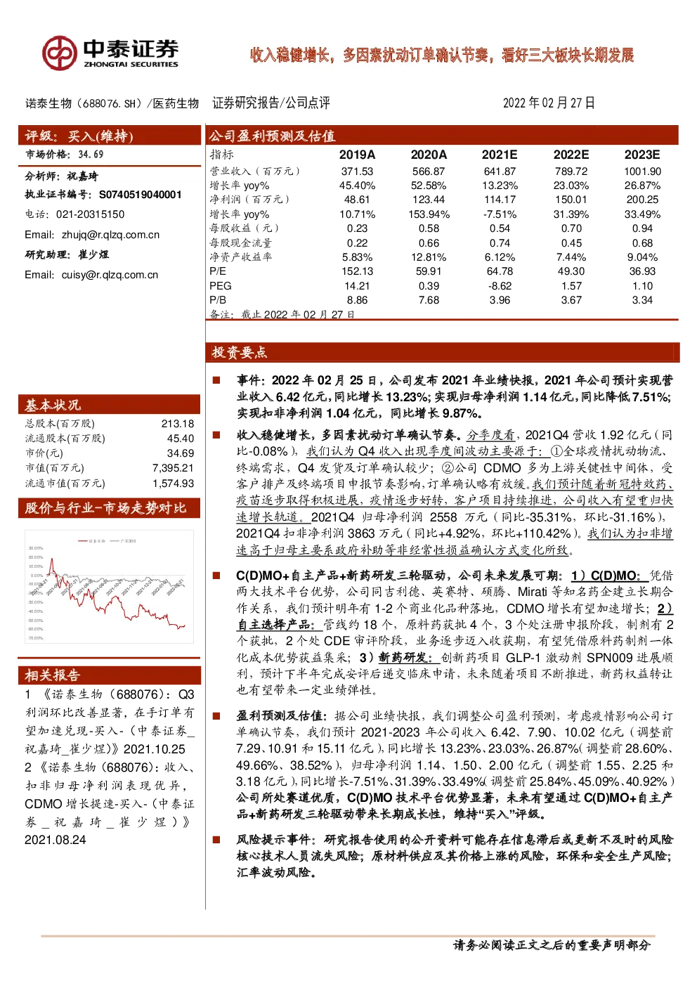
Task: Click the 市场价格 34.69 line
Action: click(65, 155)
